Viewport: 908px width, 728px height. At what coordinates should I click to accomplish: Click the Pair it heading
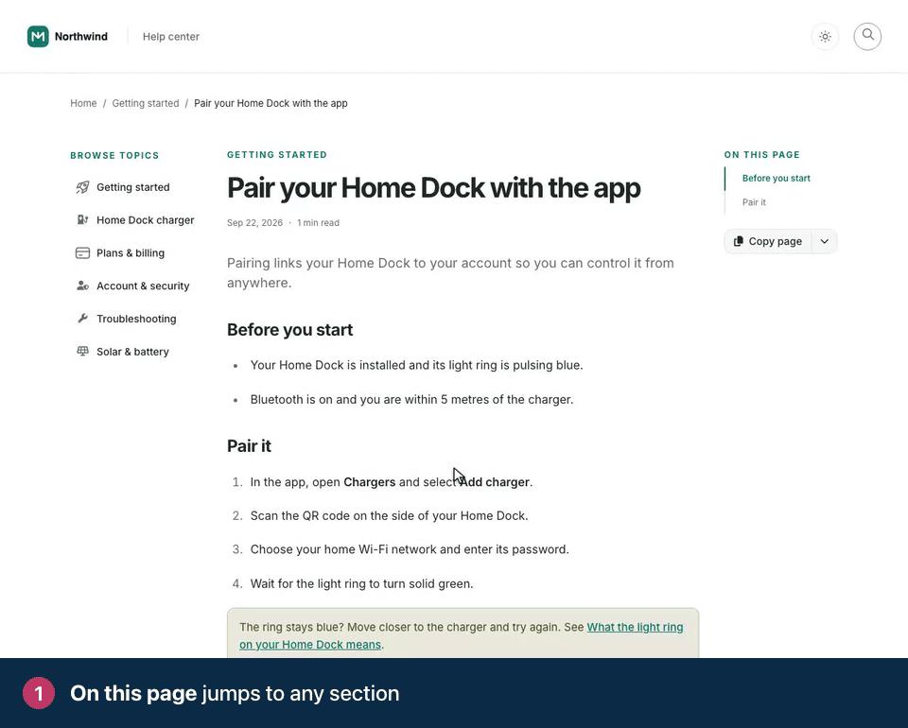click(x=249, y=446)
